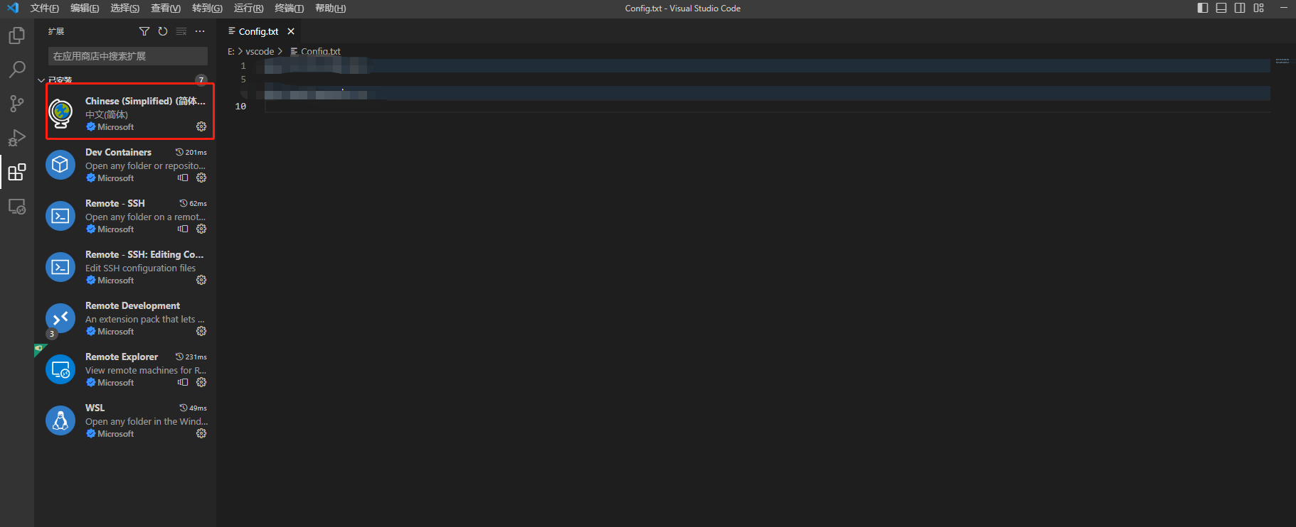Viewport: 1296px width, 527px height.
Task: Select the Dev Containers extension entry
Action: pos(127,165)
